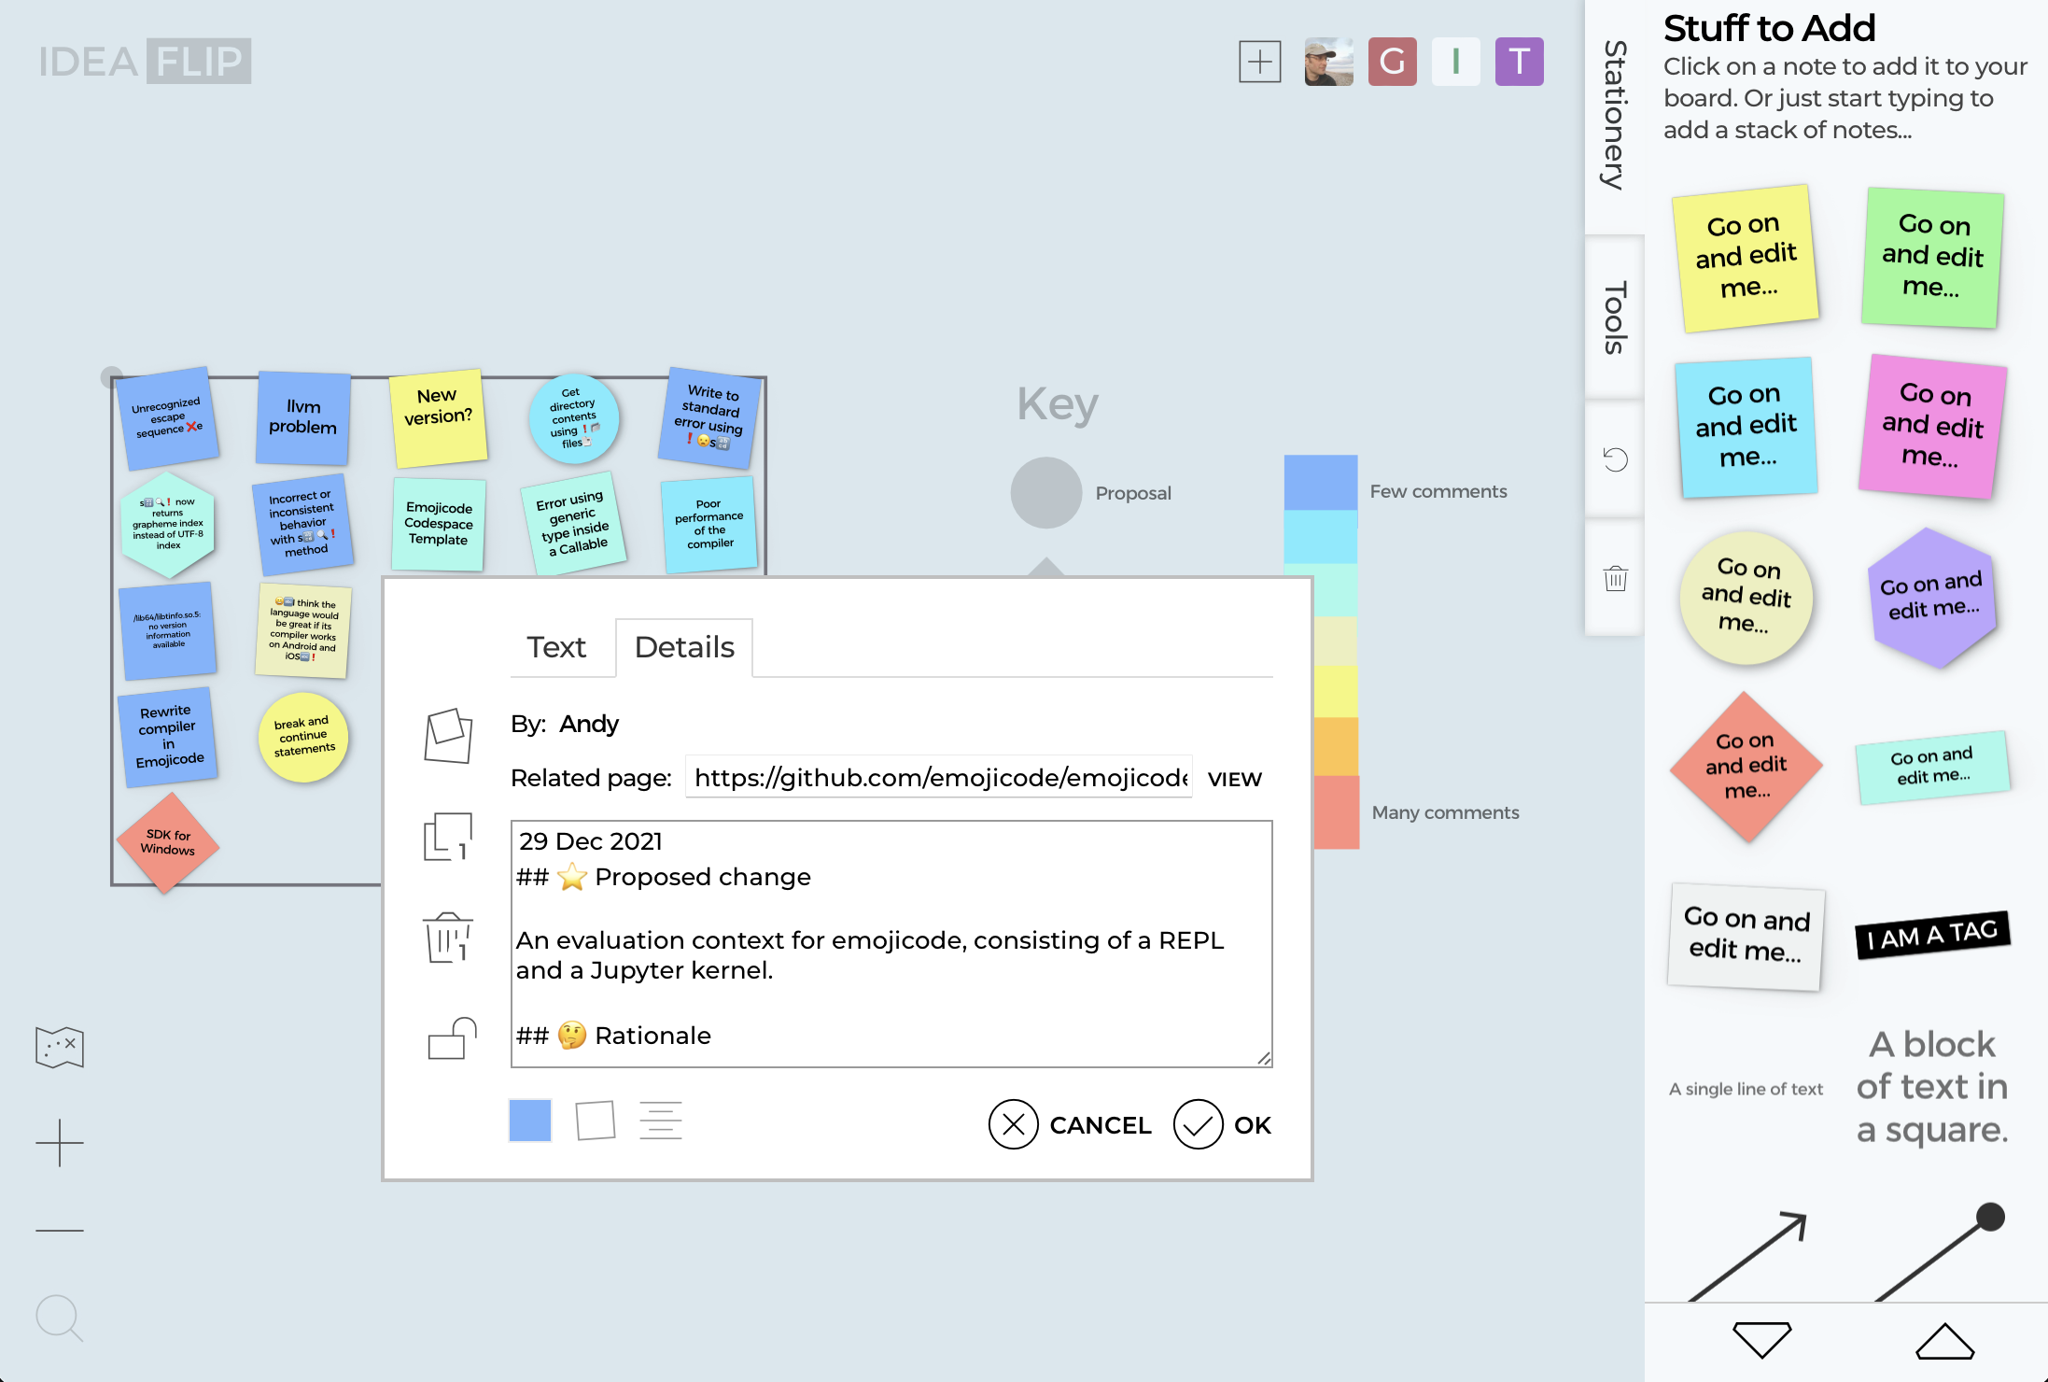
Task: Click the add board plus icon in the header
Action: click(x=1259, y=62)
